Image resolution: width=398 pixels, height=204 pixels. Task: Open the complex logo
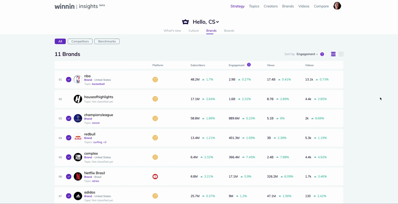78,157
